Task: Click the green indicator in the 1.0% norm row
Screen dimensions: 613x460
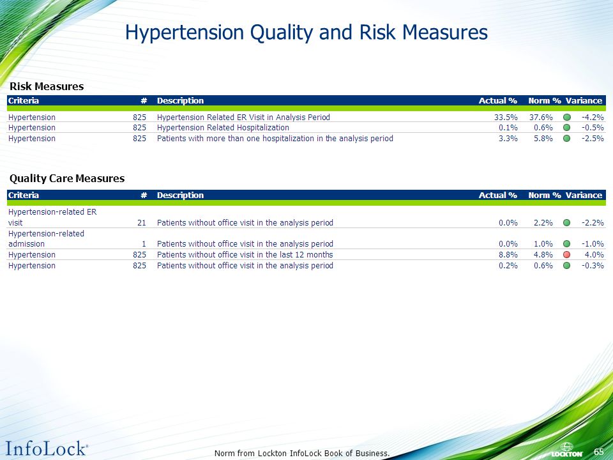Action: [567, 244]
